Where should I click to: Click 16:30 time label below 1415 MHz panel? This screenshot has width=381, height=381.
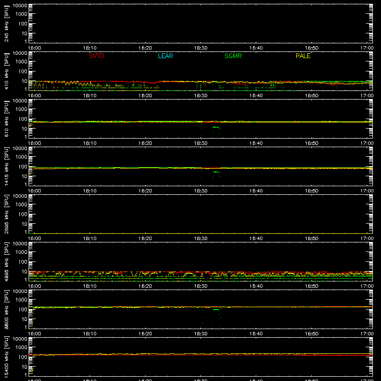click(x=201, y=191)
